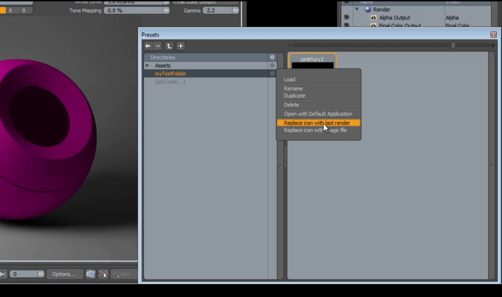The image size is (502, 297).
Task: Click the plus icon to add preset
Action: [x=181, y=46]
